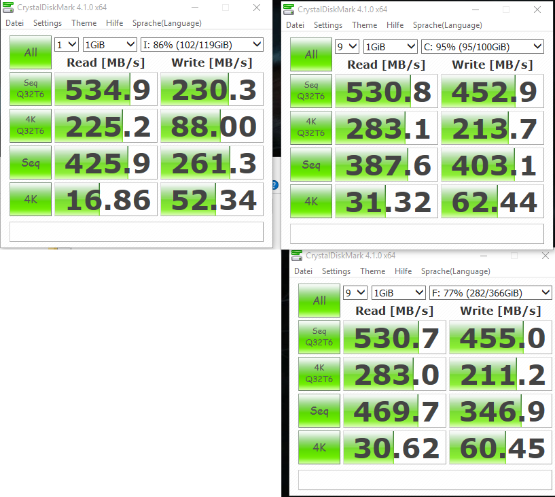The height and width of the screenshot is (497, 555).
Task: Open Sprache(Language) menu in F: drive window
Action: [x=456, y=271]
